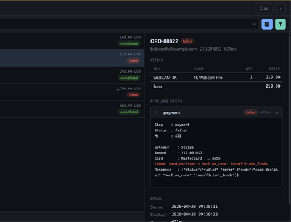Click the WEBCAM-4K SKU cell
Viewport: 291px width, 222px height.
pos(165,78)
